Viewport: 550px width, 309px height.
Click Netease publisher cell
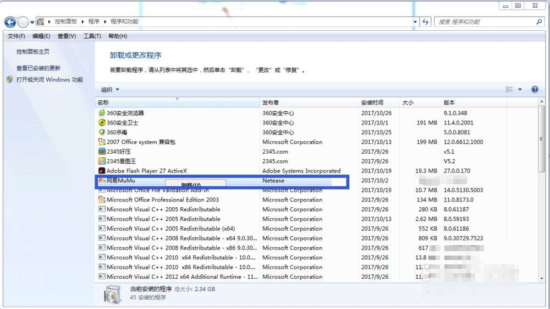click(x=273, y=181)
